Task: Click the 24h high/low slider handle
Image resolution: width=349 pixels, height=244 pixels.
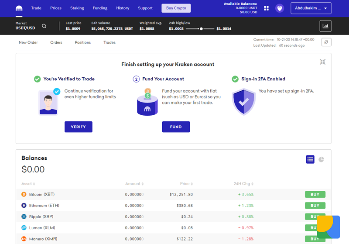Action: click(x=201, y=29)
